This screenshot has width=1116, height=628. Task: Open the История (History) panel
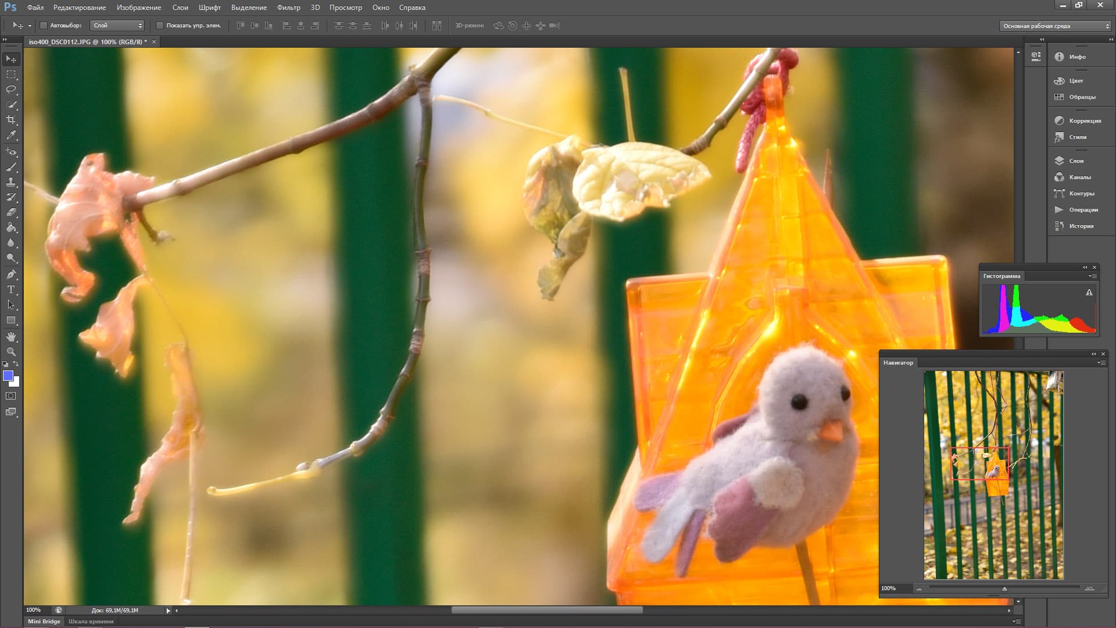tap(1081, 226)
